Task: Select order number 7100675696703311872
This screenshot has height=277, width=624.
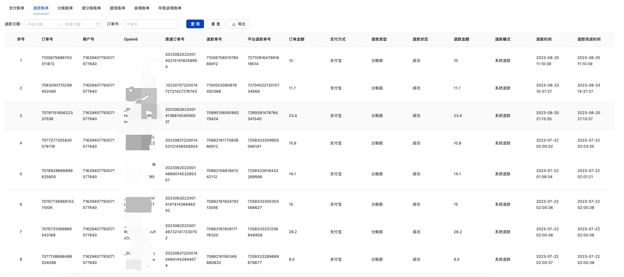Action: pos(57,60)
